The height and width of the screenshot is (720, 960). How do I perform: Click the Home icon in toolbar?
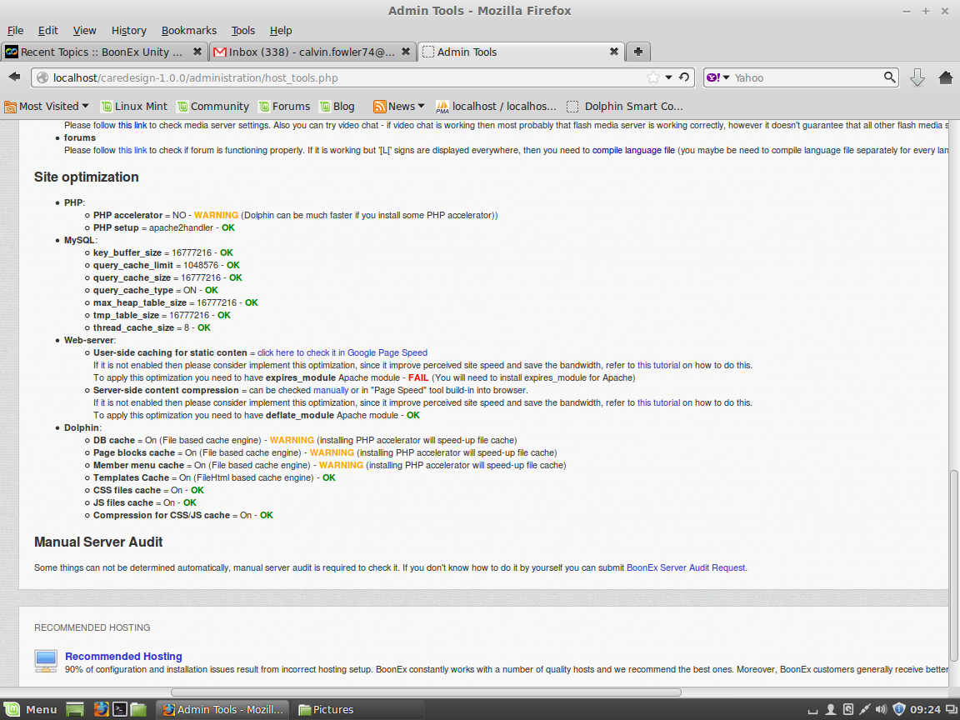[x=945, y=77]
